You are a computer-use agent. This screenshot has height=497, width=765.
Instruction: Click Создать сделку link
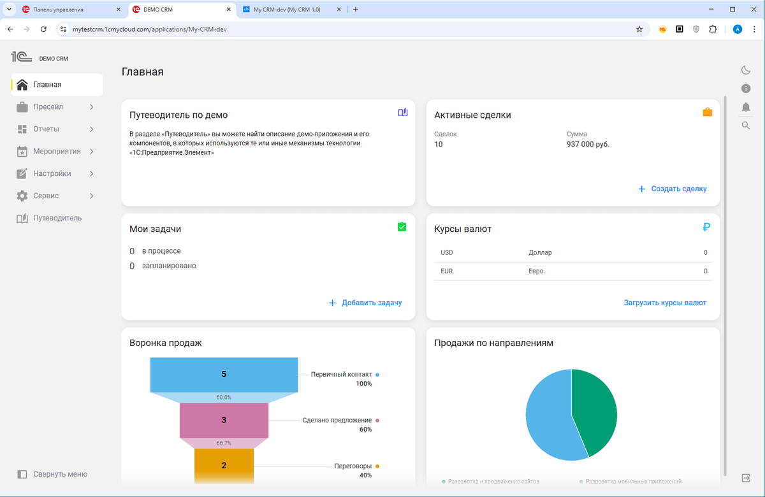673,189
